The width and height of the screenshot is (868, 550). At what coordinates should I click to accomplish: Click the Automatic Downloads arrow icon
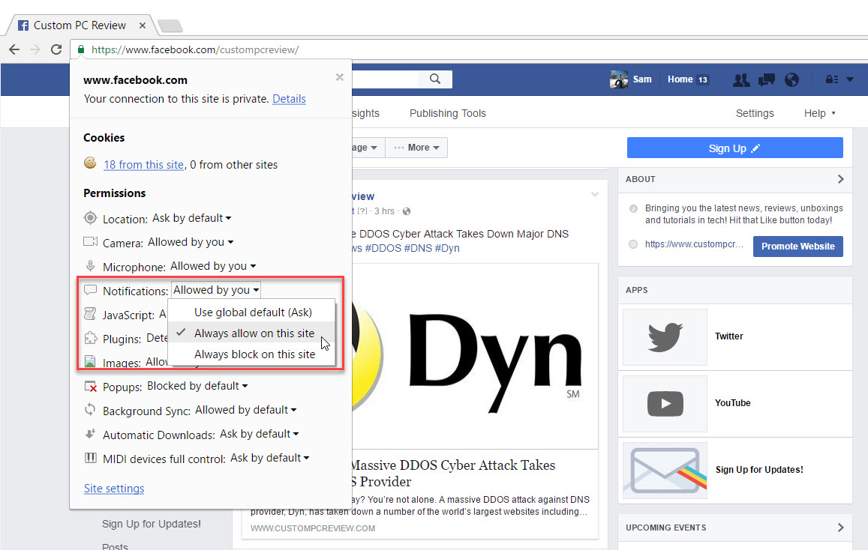pos(90,434)
